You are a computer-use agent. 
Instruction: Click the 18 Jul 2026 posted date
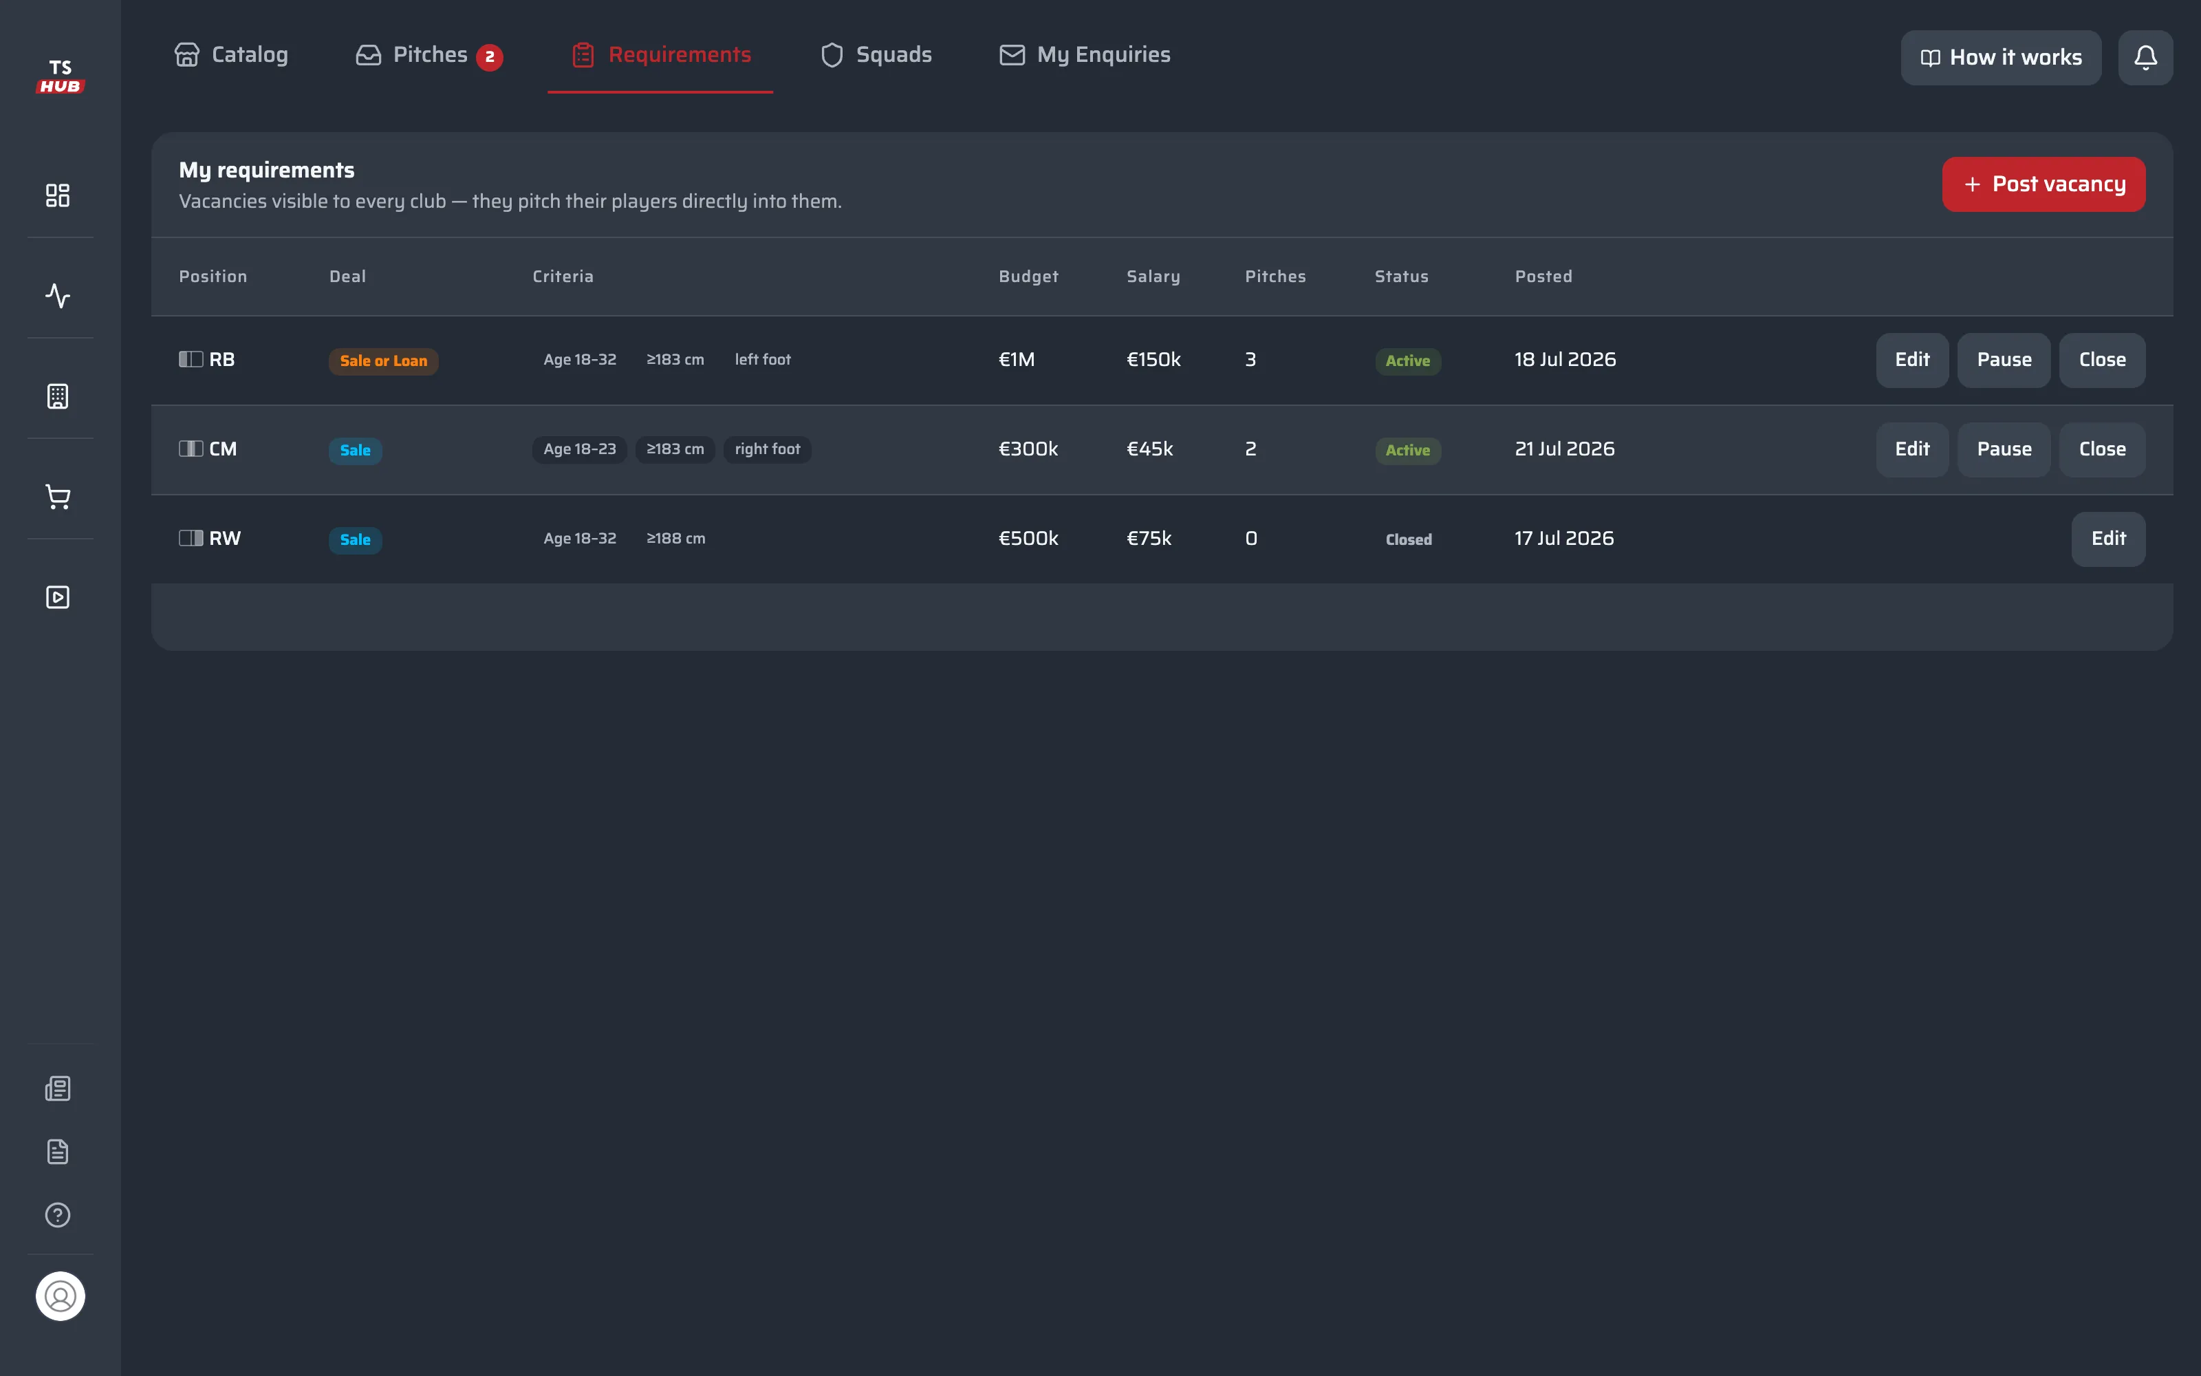(x=1564, y=359)
